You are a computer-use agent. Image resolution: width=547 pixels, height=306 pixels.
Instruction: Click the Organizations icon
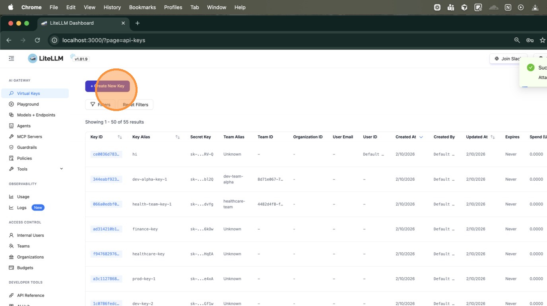(12, 257)
